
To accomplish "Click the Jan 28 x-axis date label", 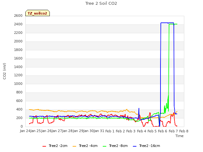I will [67, 131].
